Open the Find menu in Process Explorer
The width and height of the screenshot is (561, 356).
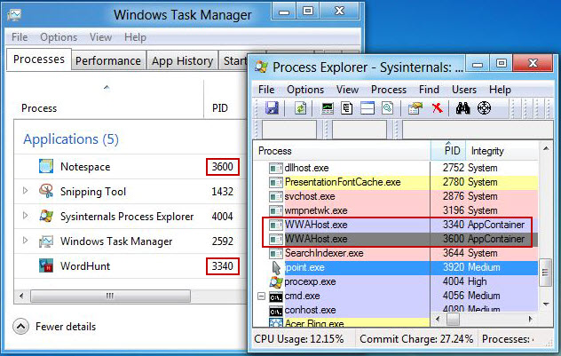click(429, 90)
